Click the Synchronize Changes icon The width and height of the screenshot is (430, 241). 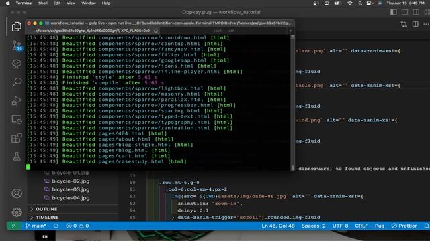(x=56, y=226)
